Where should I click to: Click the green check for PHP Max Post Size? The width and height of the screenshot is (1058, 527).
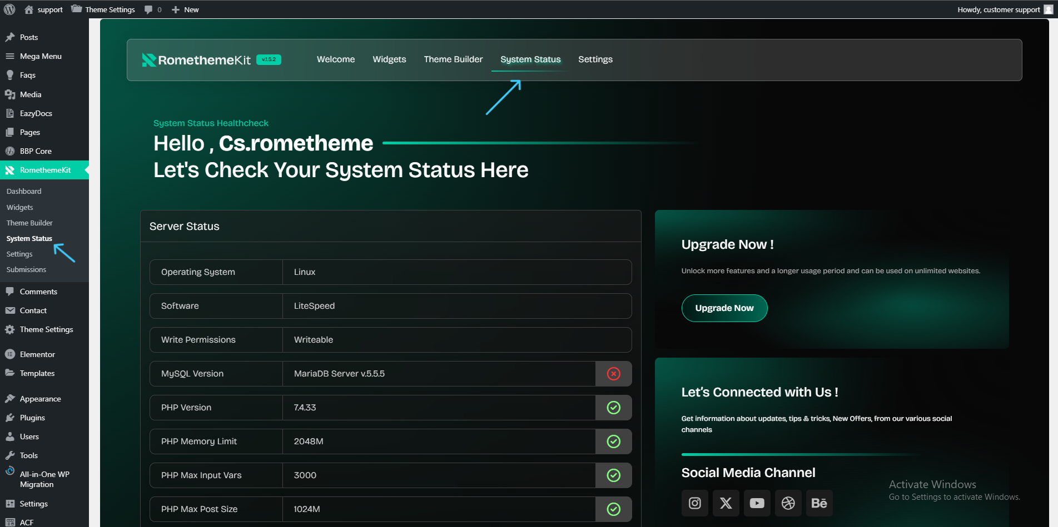click(x=614, y=509)
